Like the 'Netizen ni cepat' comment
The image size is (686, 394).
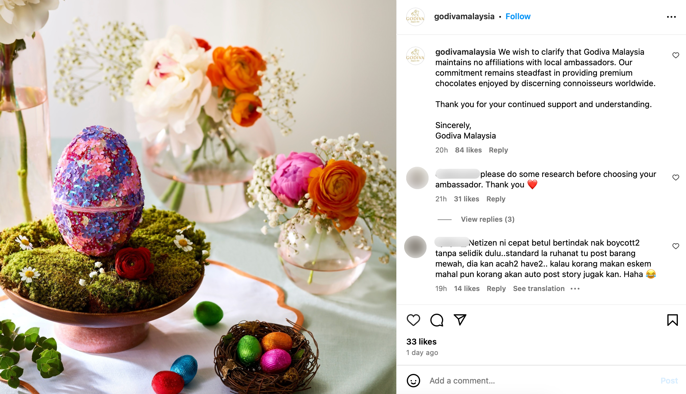676,246
